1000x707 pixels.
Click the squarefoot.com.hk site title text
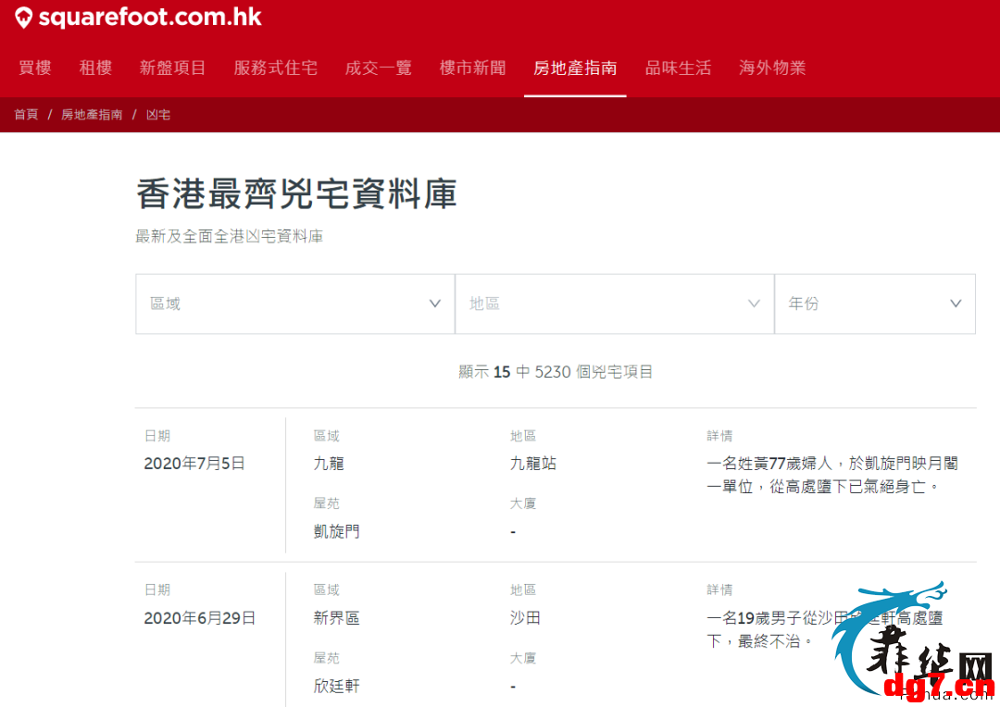(150, 18)
